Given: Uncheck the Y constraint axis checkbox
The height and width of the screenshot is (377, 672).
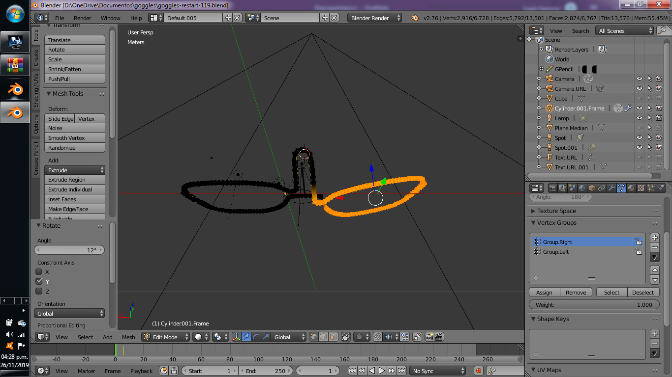Looking at the screenshot, I should 39,281.
